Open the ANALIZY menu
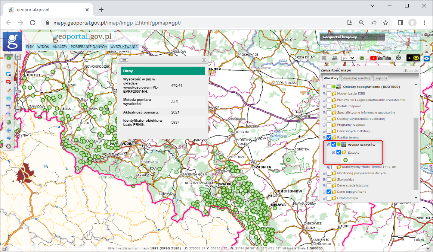Image resolution: width=433 pixels, height=252 pixels. pyautogui.click(x=60, y=47)
